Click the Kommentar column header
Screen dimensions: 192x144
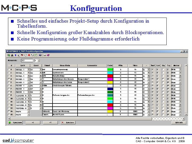(92, 66)
